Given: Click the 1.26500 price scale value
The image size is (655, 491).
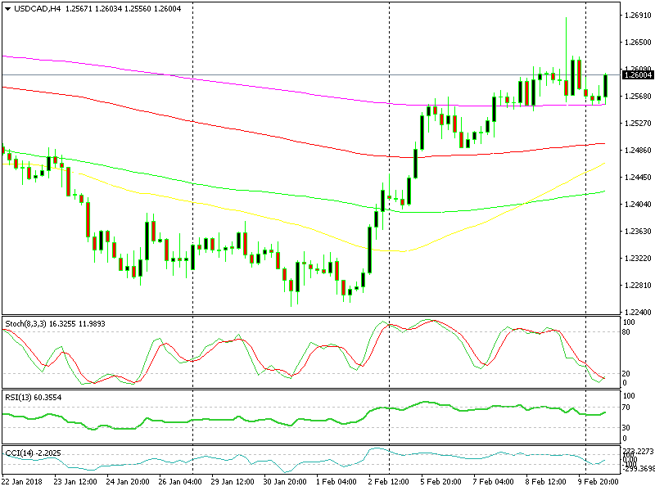Looking at the screenshot, I should 638,43.
